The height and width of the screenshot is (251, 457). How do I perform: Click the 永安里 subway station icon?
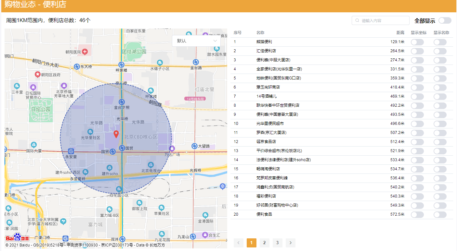pyautogui.click(x=71, y=151)
